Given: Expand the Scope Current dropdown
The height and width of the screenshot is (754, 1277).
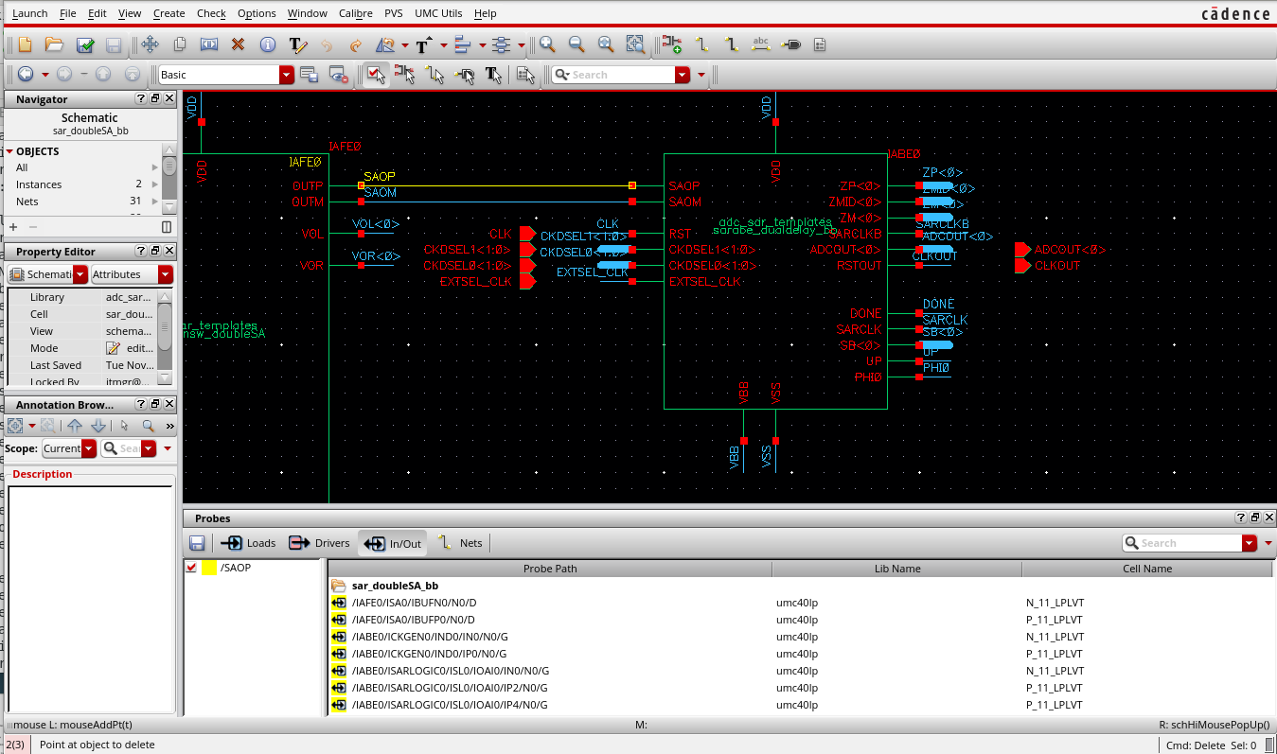Looking at the screenshot, I should click(x=89, y=448).
